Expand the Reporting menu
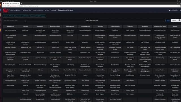This screenshot has width=181, height=102. pos(54,10)
